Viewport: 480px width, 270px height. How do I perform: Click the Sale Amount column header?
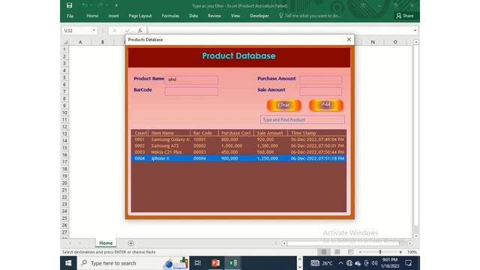[x=271, y=133]
